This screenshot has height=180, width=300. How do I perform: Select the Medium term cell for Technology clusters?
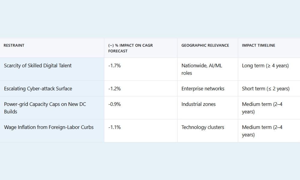[x=262, y=131]
